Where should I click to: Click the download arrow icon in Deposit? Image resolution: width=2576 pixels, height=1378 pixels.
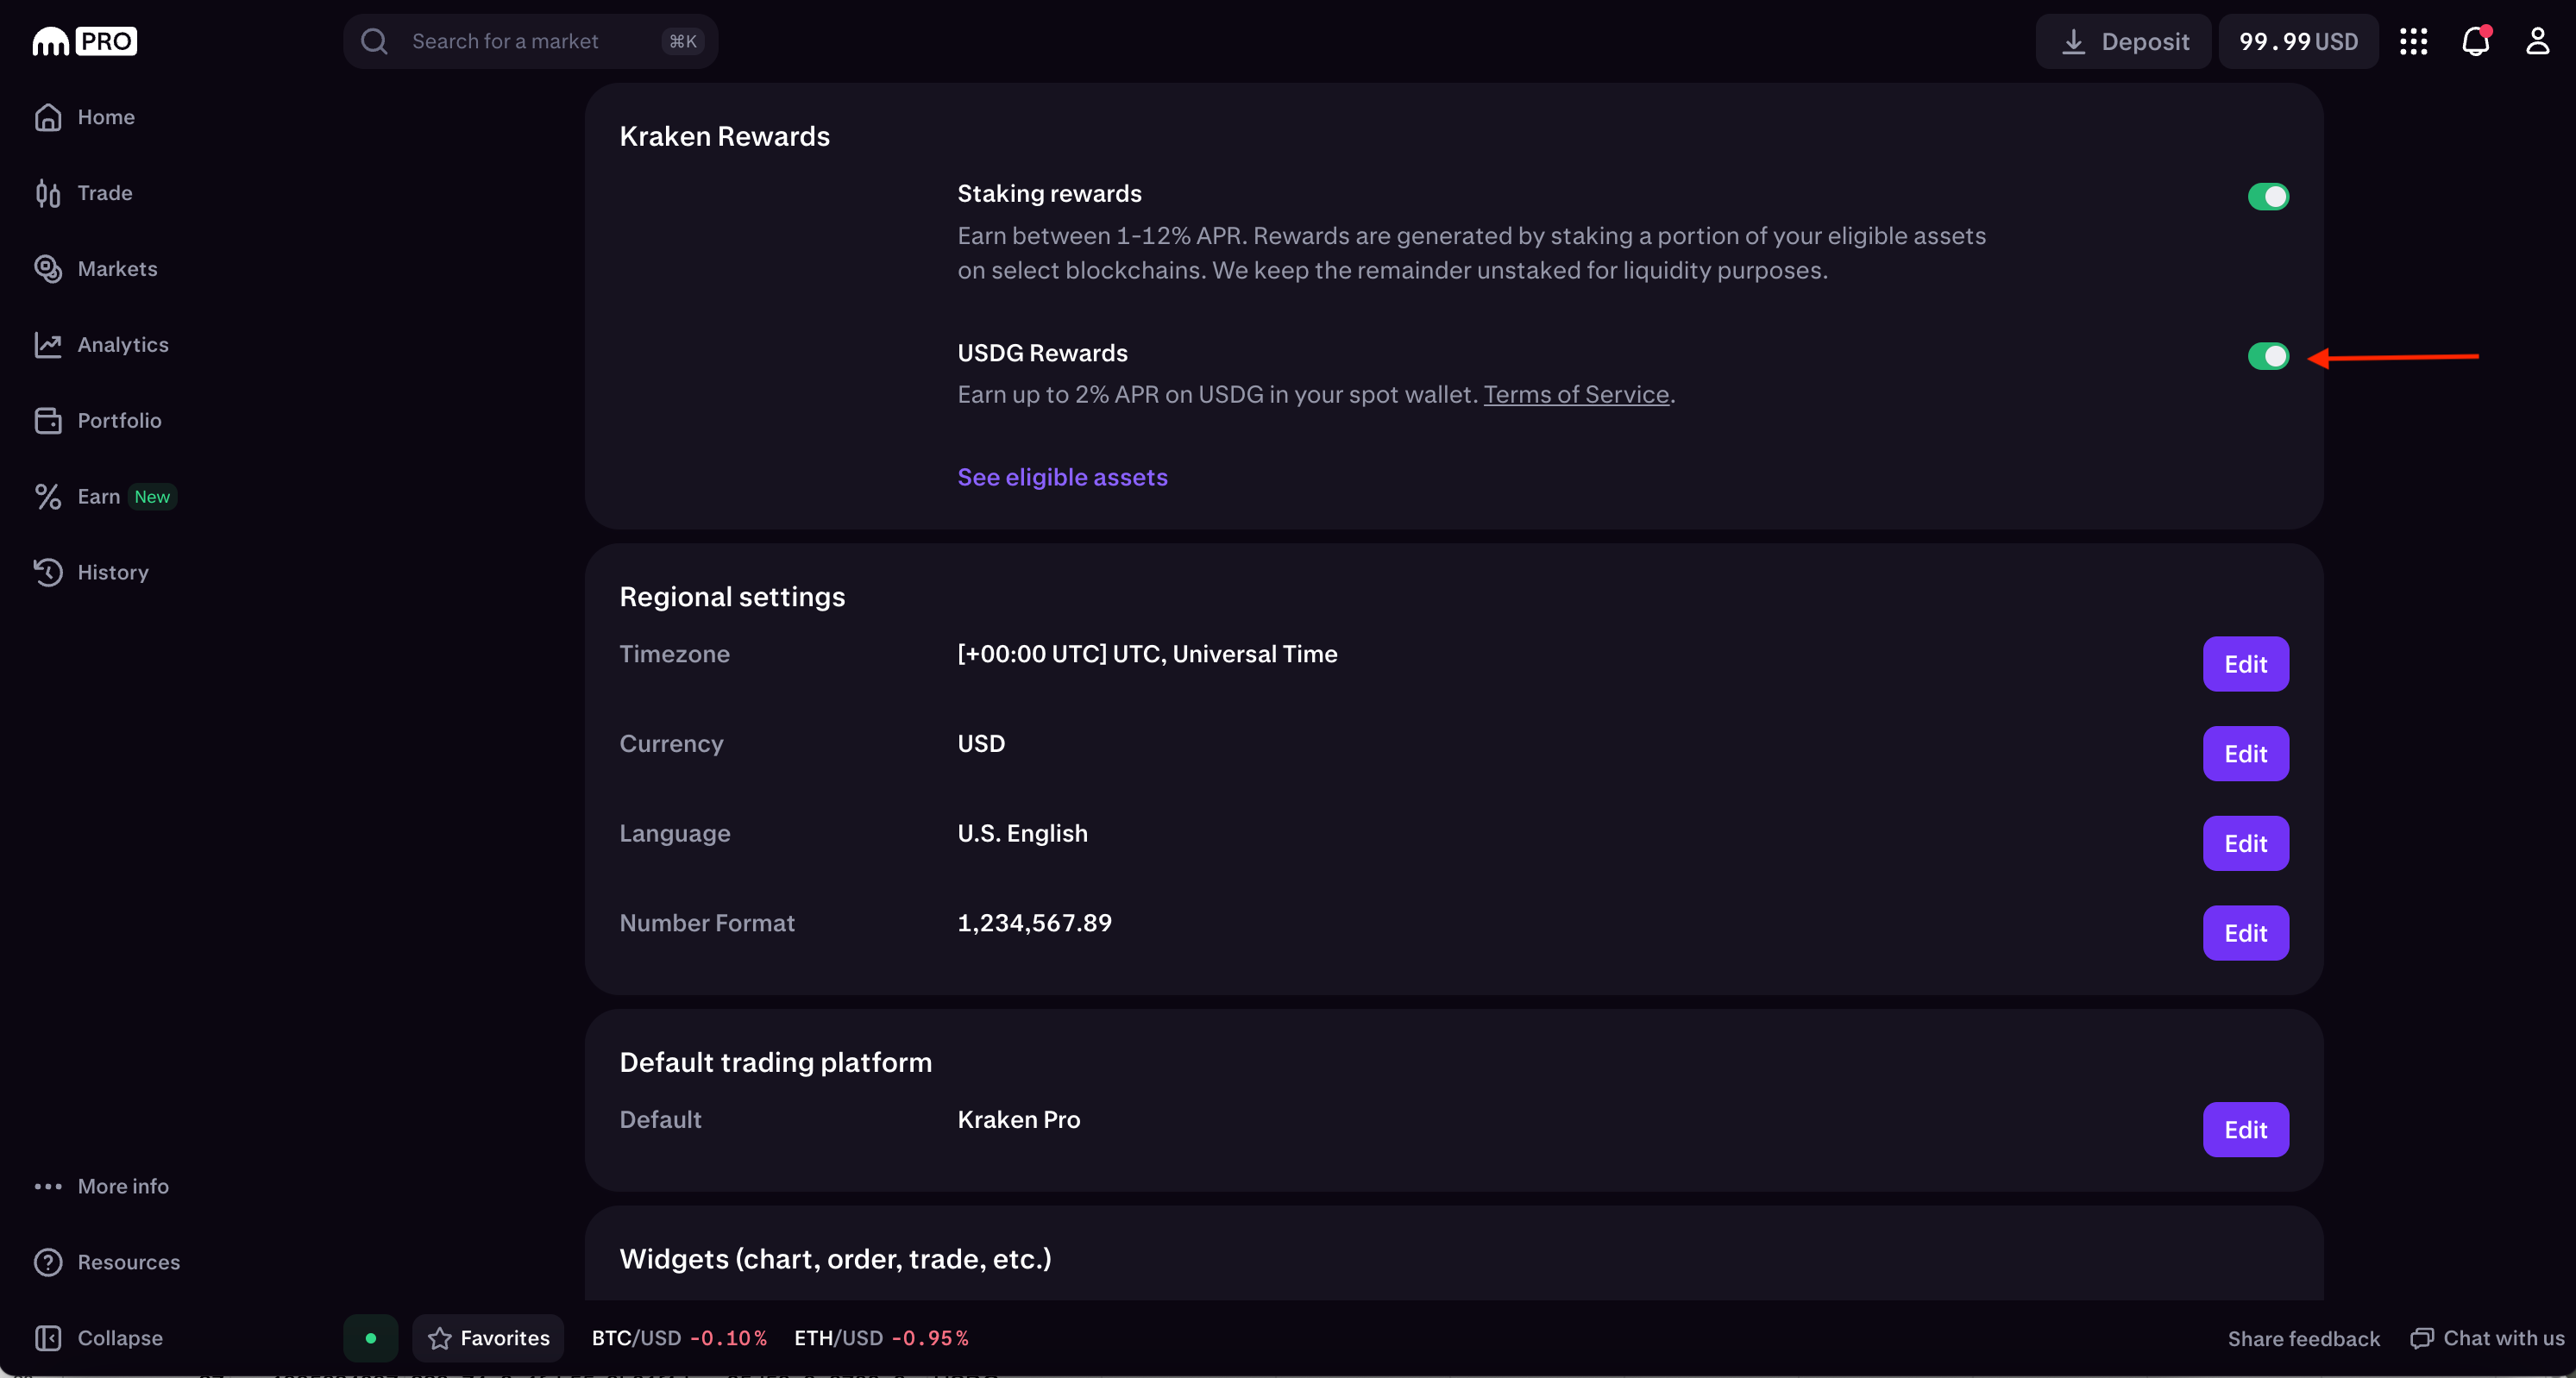tap(2073, 41)
